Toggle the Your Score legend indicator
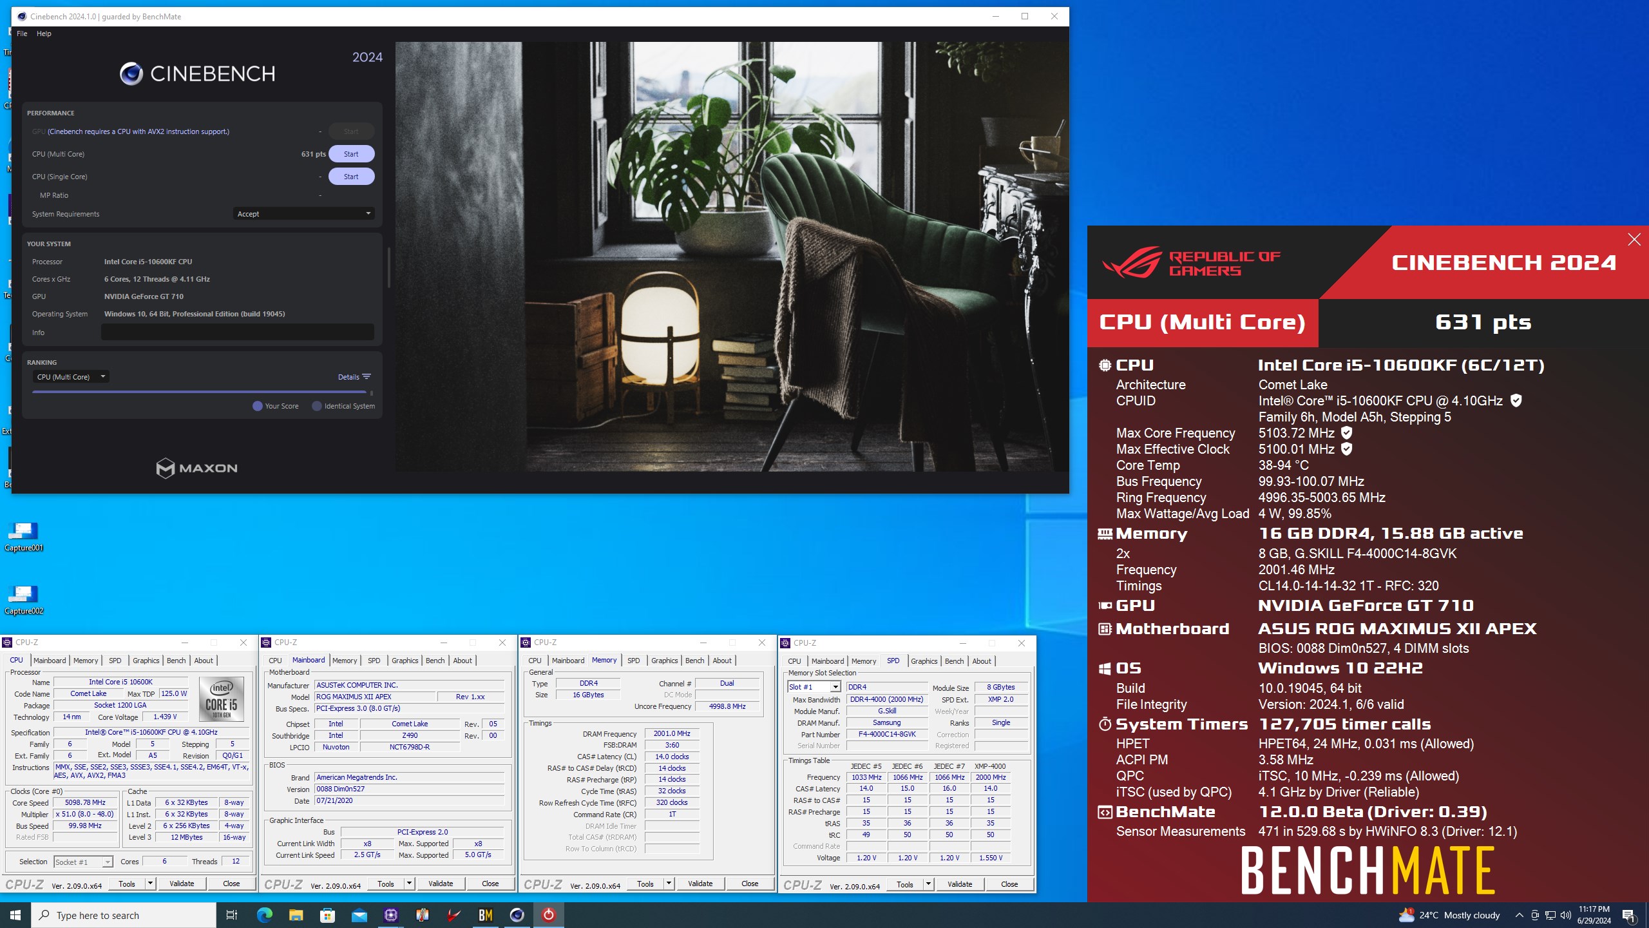This screenshot has height=928, width=1649. point(258,406)
